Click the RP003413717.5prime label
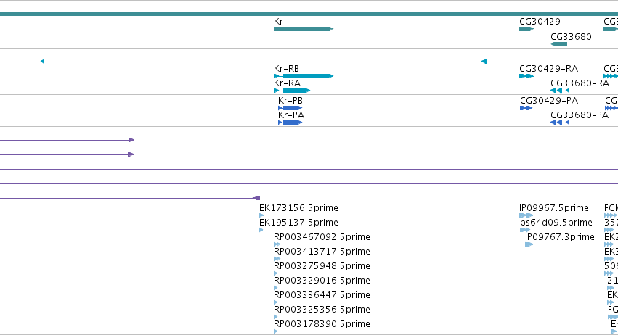 click(x=322, y=251)
